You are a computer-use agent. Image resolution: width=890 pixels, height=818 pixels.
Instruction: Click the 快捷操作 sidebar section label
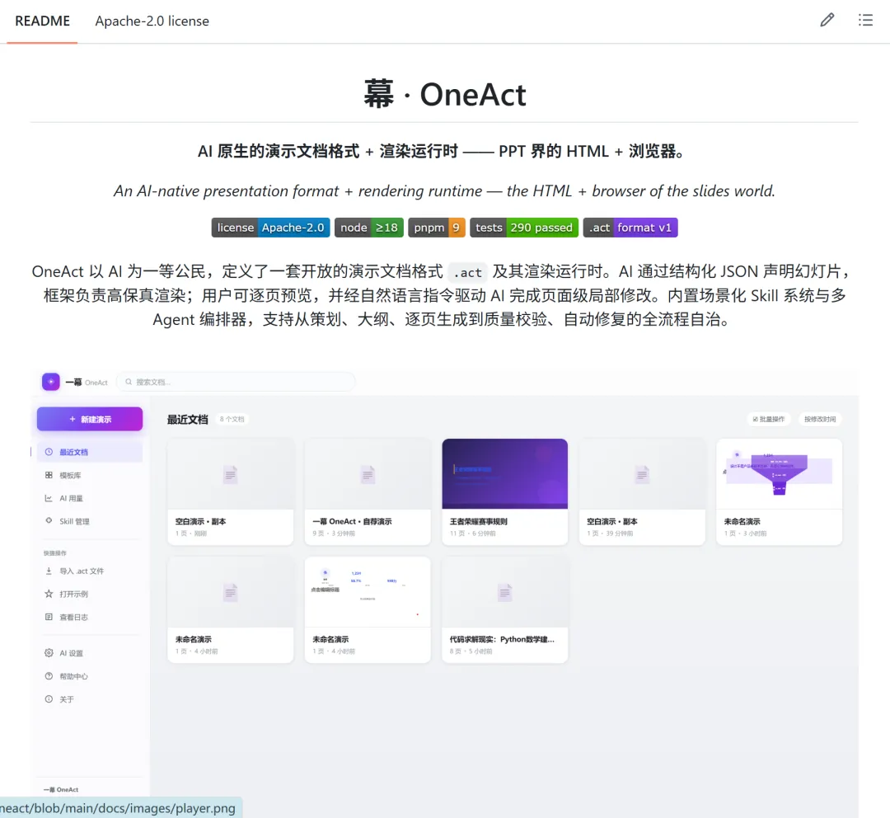click(x=55, y=552)
